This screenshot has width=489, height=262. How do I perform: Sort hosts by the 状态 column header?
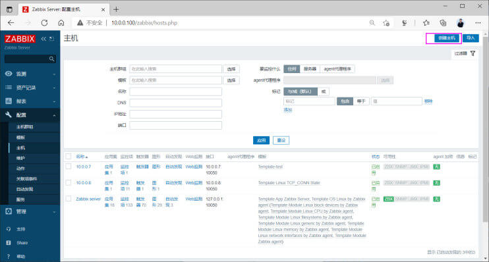376,157
